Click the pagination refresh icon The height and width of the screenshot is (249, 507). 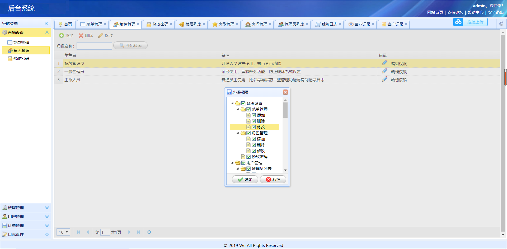coord(149,232)
